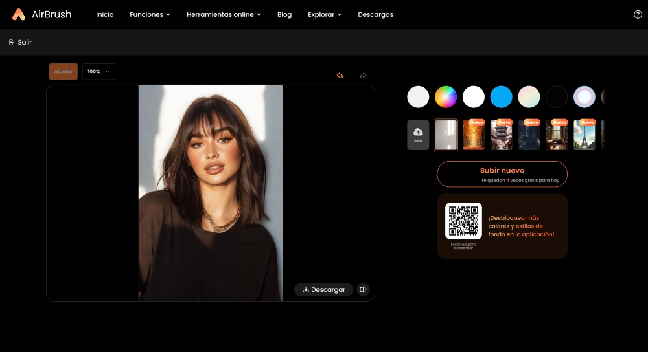The image size is (648, 352).
Task: Select the transparent background option
Action: tap(418, 97)
